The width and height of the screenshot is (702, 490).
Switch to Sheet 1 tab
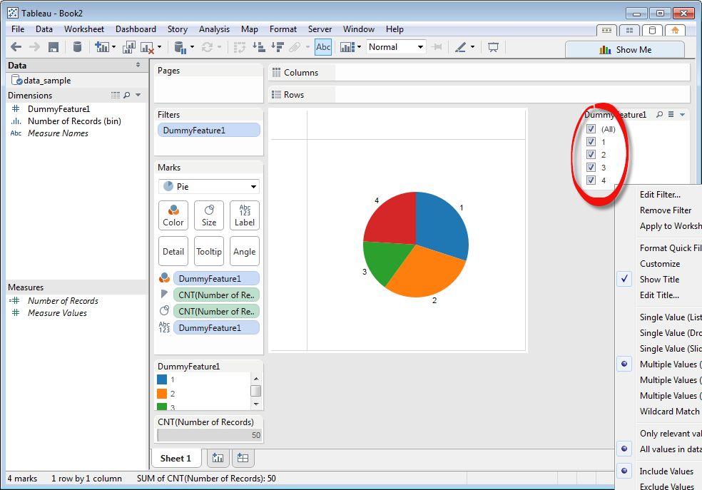tap(175, 458)
